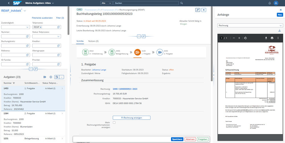Click the Freigeben button
Image resolution: width=285 pixels, height=143 pixels.
(203, 139)
